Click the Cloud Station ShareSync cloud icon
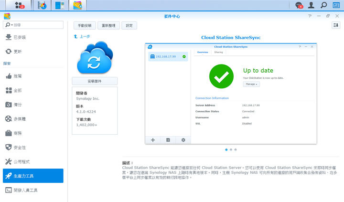This screenshot has height=202, width=344. click(x=95, y=57)
